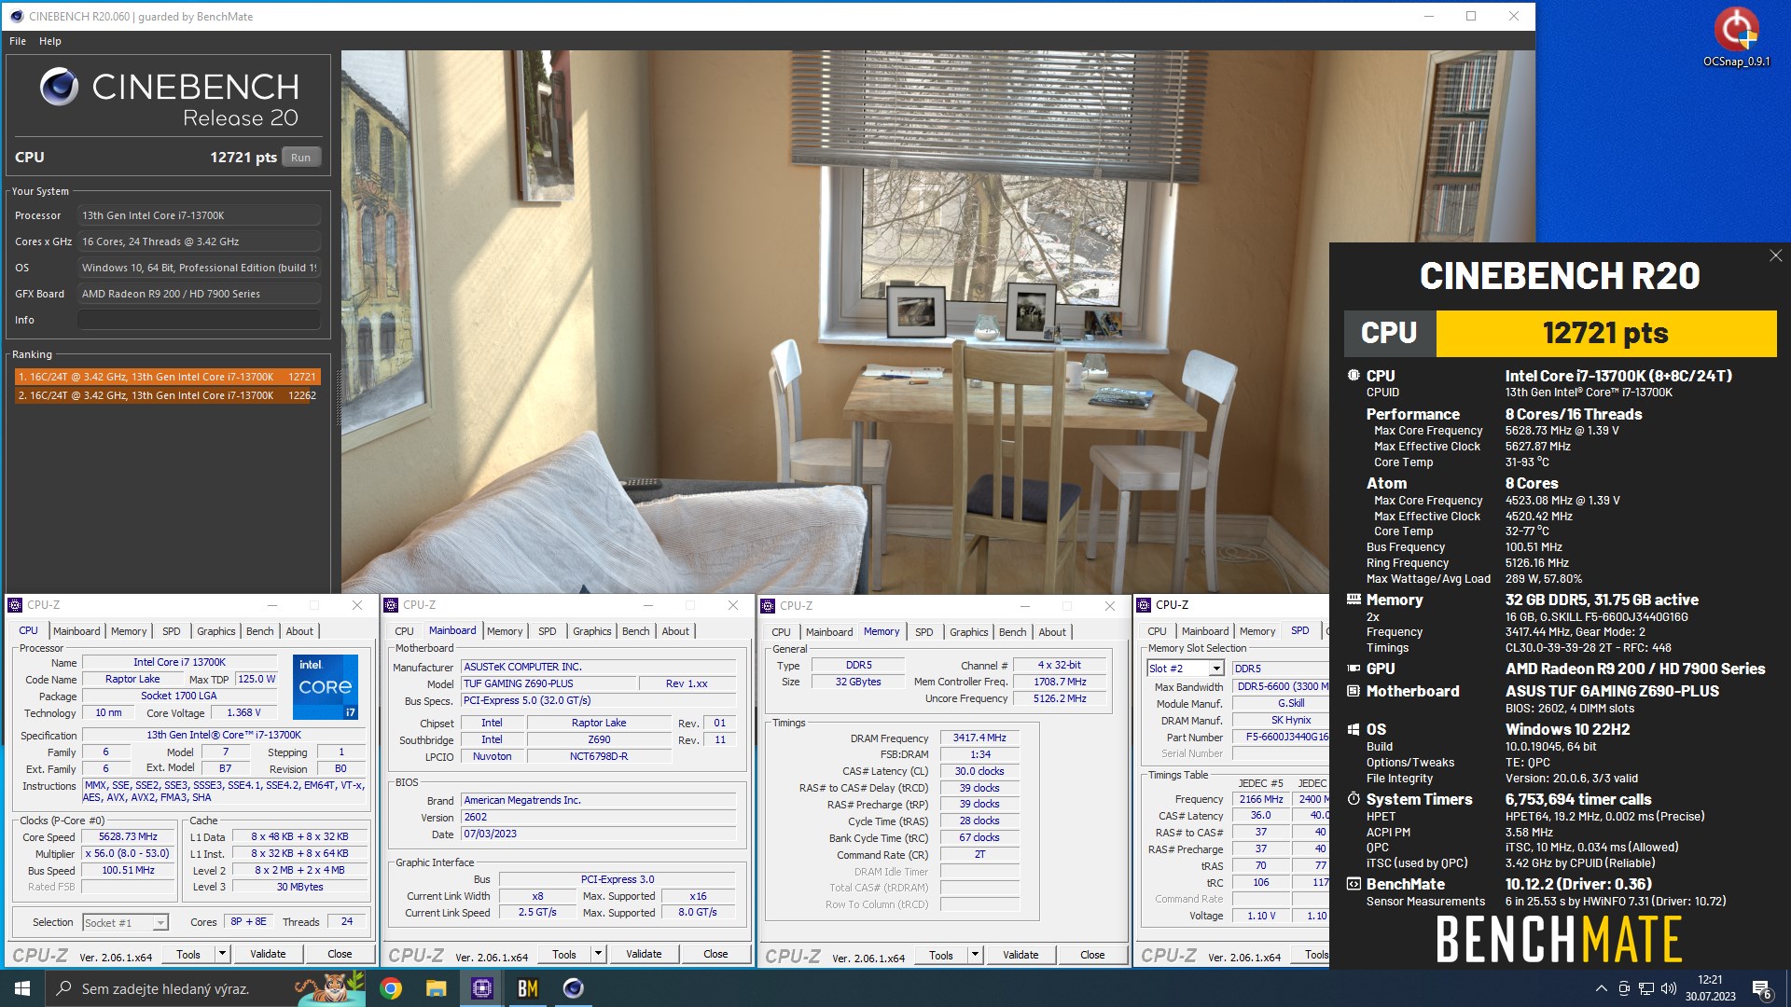Image resolution: width=1791 pixels, height=1007 pixels.
Task: Click the taskbar search magnifier icon
Action: pyautogui.click(x=63, y=988)
